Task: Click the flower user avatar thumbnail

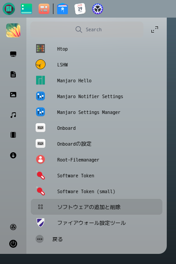Action: pyautogui.click(x=13, y=30)
